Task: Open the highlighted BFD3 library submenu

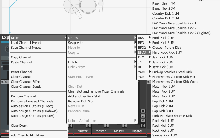Action: 144,52
